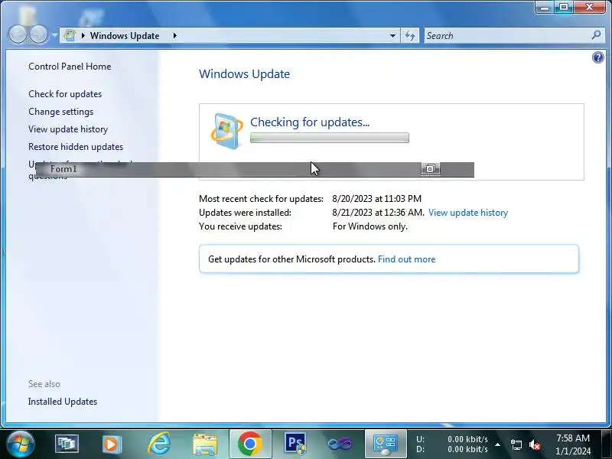Screen dimensions: 612x459
Task: Click View update history beside install date
Action: (468, 213)
